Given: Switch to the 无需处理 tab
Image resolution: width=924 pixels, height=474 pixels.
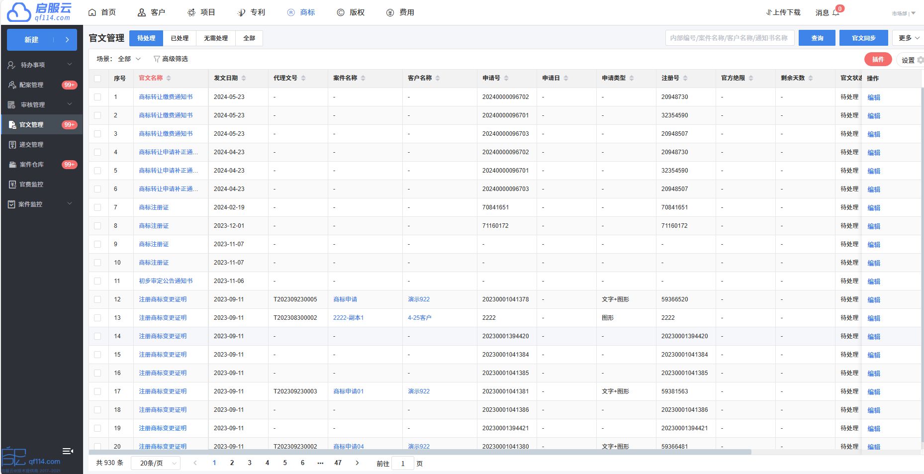Looking at the screenshot, I should 216,38.
